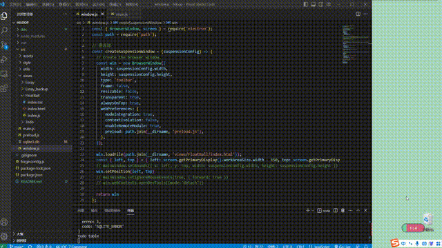Switch to the Debug Console panel tab

(x=112, y=211)
